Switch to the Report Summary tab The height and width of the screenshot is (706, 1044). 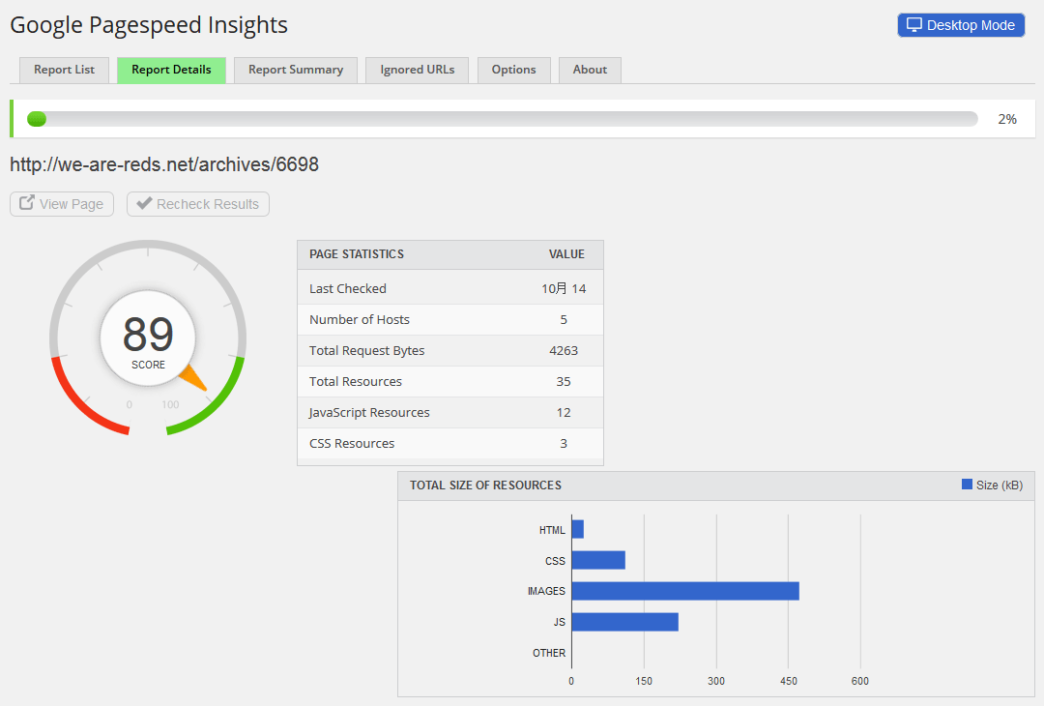click(x=296, y=70)
